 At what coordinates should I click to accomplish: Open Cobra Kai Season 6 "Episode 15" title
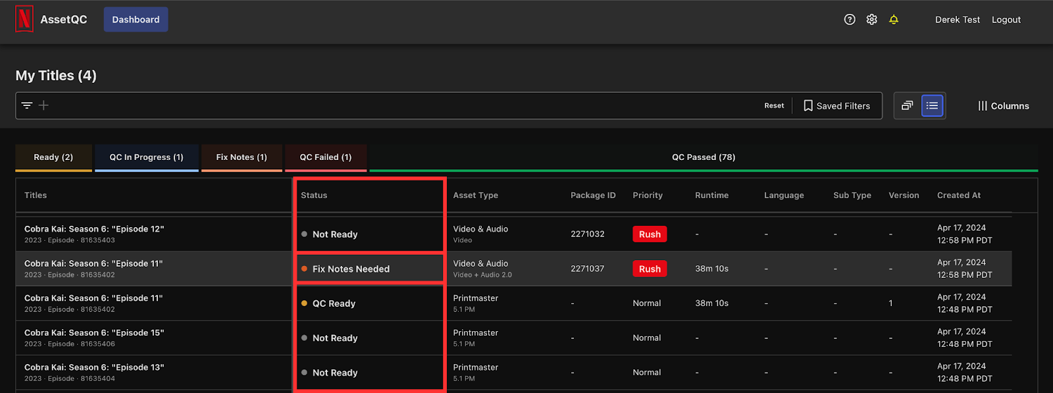[94, 333]
